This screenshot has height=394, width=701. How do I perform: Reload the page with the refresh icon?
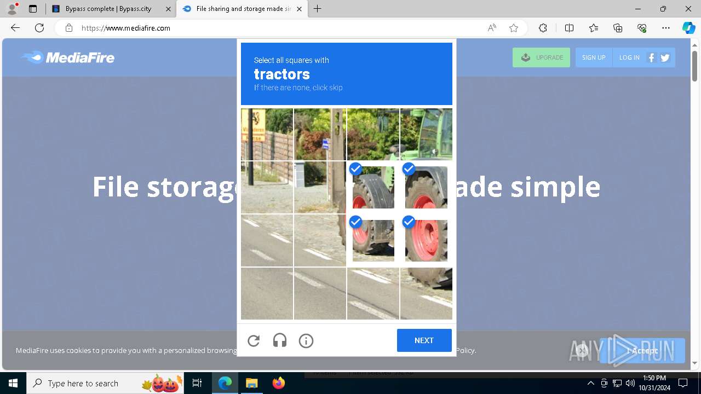click(39, 28)
